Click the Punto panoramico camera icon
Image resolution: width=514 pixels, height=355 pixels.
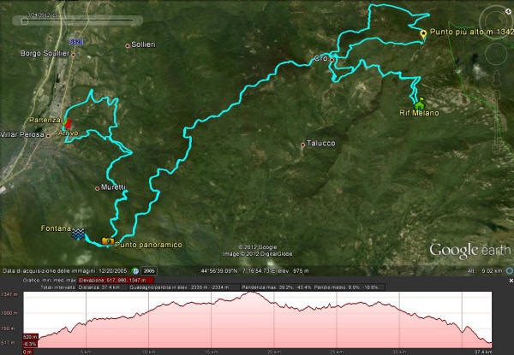tap(108, 242)
